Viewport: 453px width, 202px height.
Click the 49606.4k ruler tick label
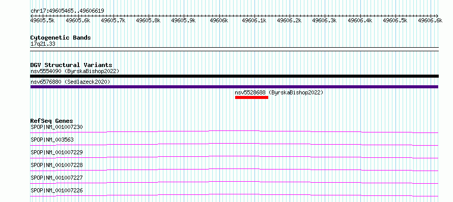(x=360, y=20)
